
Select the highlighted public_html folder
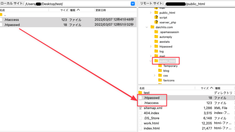[167, 61]
